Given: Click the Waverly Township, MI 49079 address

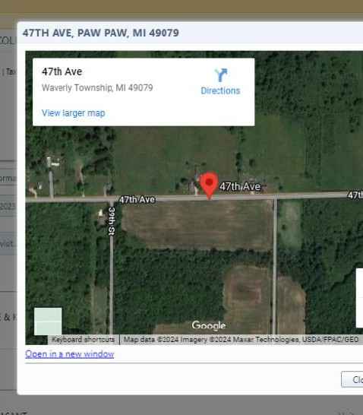Looking at the screenshot, I should 97,87.
